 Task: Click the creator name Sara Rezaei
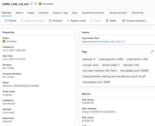tap(9, 103)
